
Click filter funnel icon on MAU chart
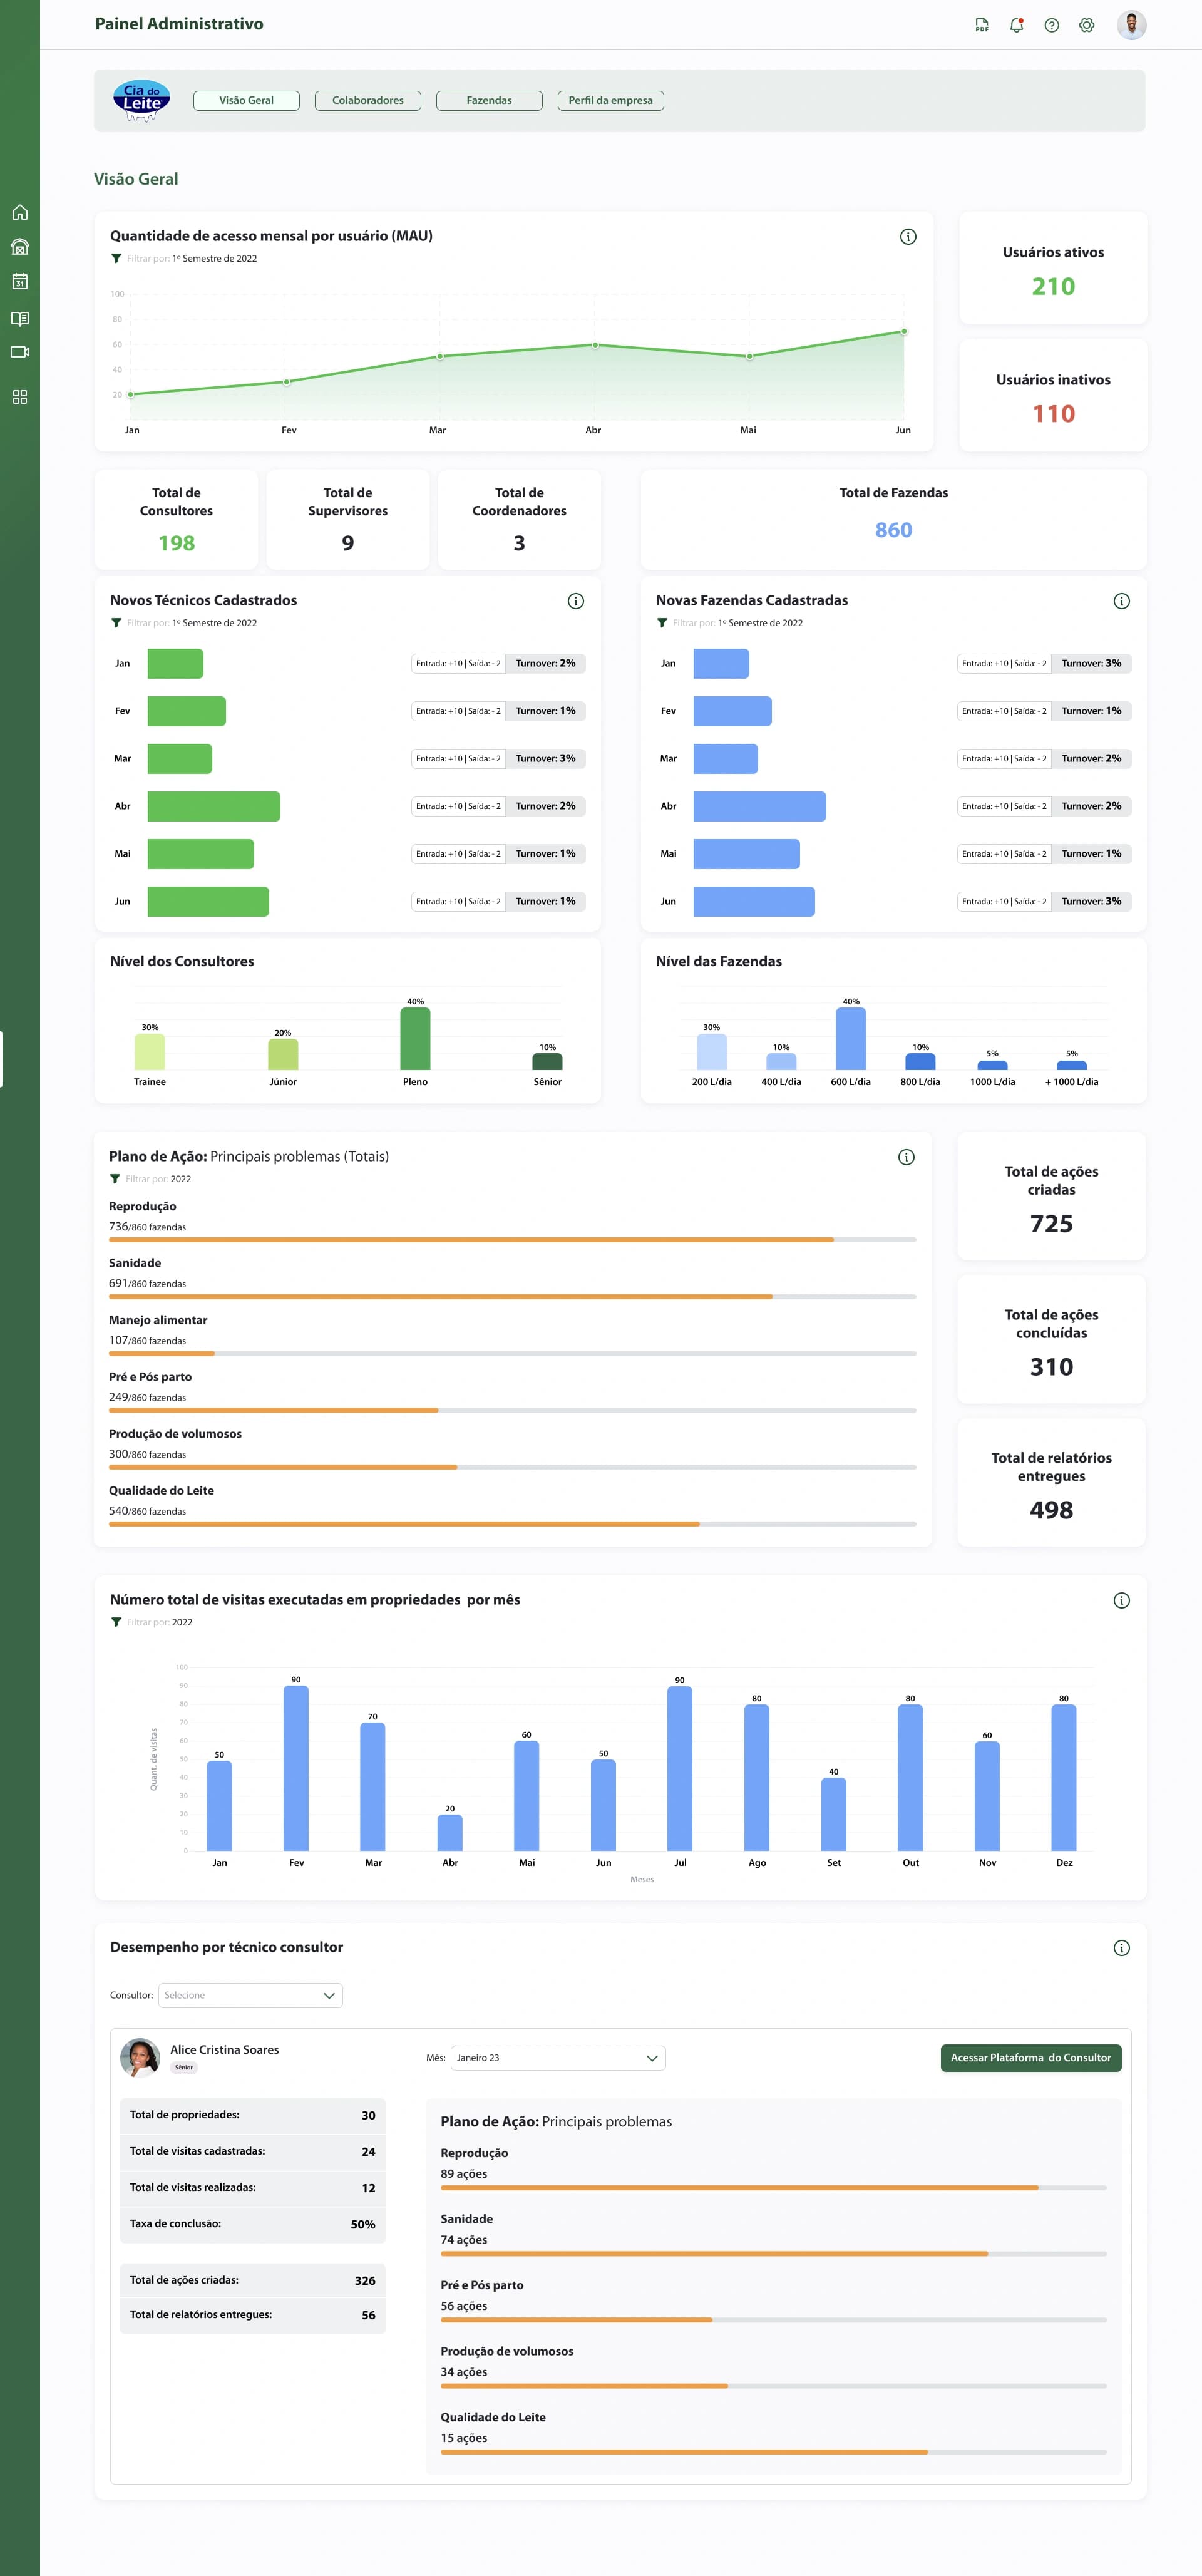116,259
